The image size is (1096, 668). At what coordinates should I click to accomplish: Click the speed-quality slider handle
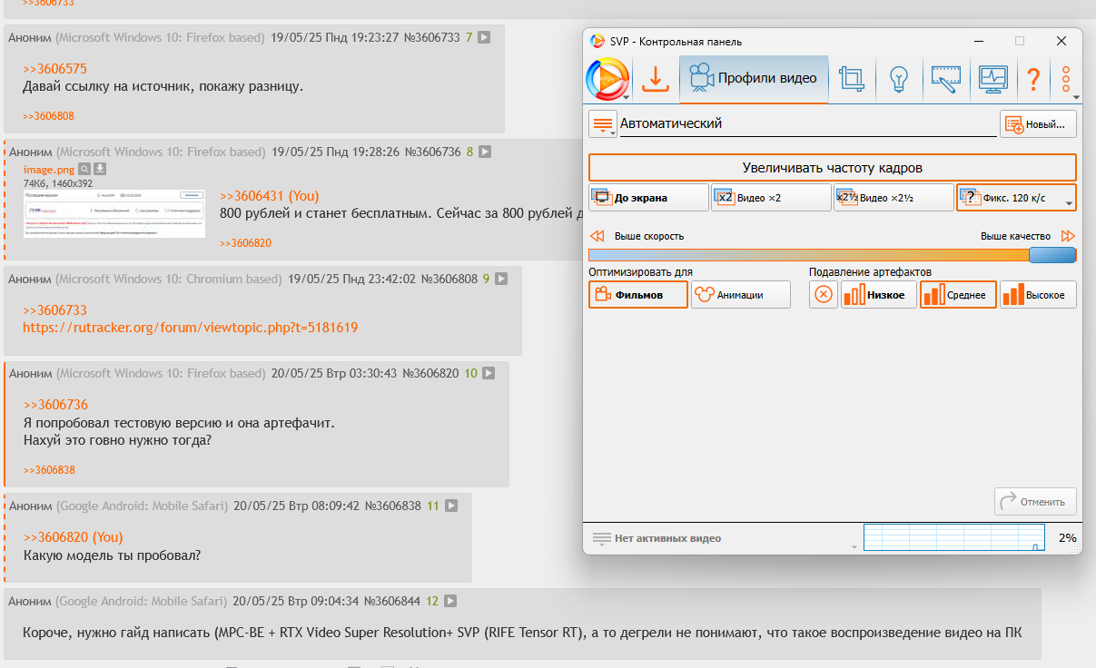tap(1052, 255)
